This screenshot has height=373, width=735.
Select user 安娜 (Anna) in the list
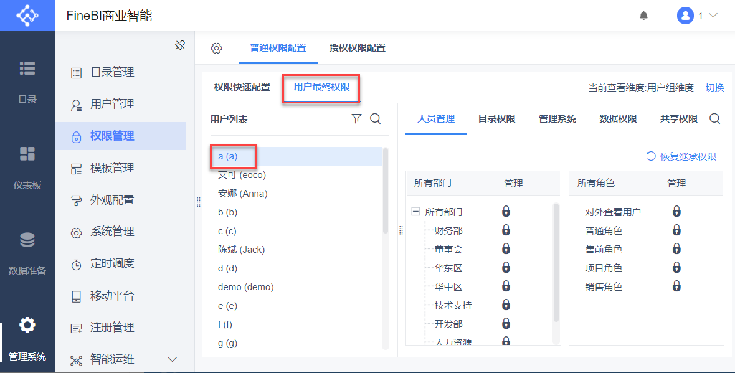click(243, 194)
